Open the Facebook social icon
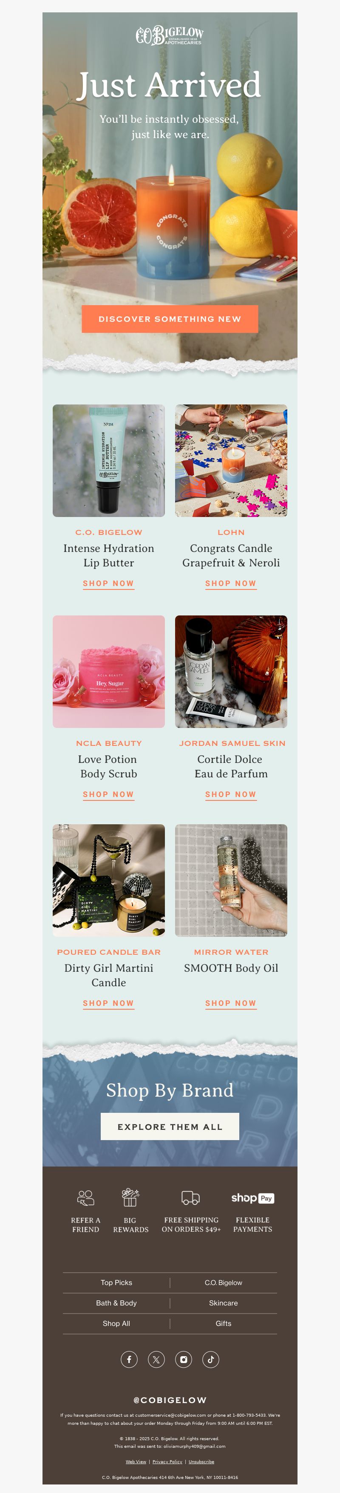Image resolution: width=340 pixels, height=1493 pixels. pos(129,1359)
